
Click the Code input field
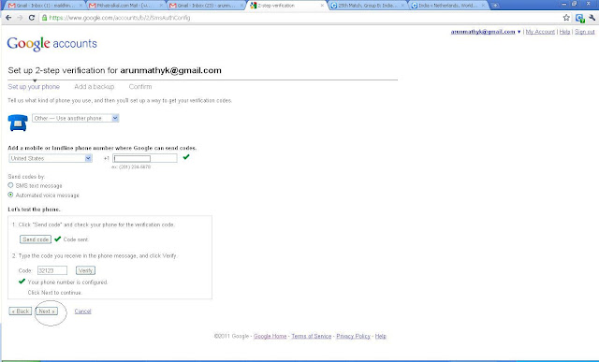tap(52, 270)
